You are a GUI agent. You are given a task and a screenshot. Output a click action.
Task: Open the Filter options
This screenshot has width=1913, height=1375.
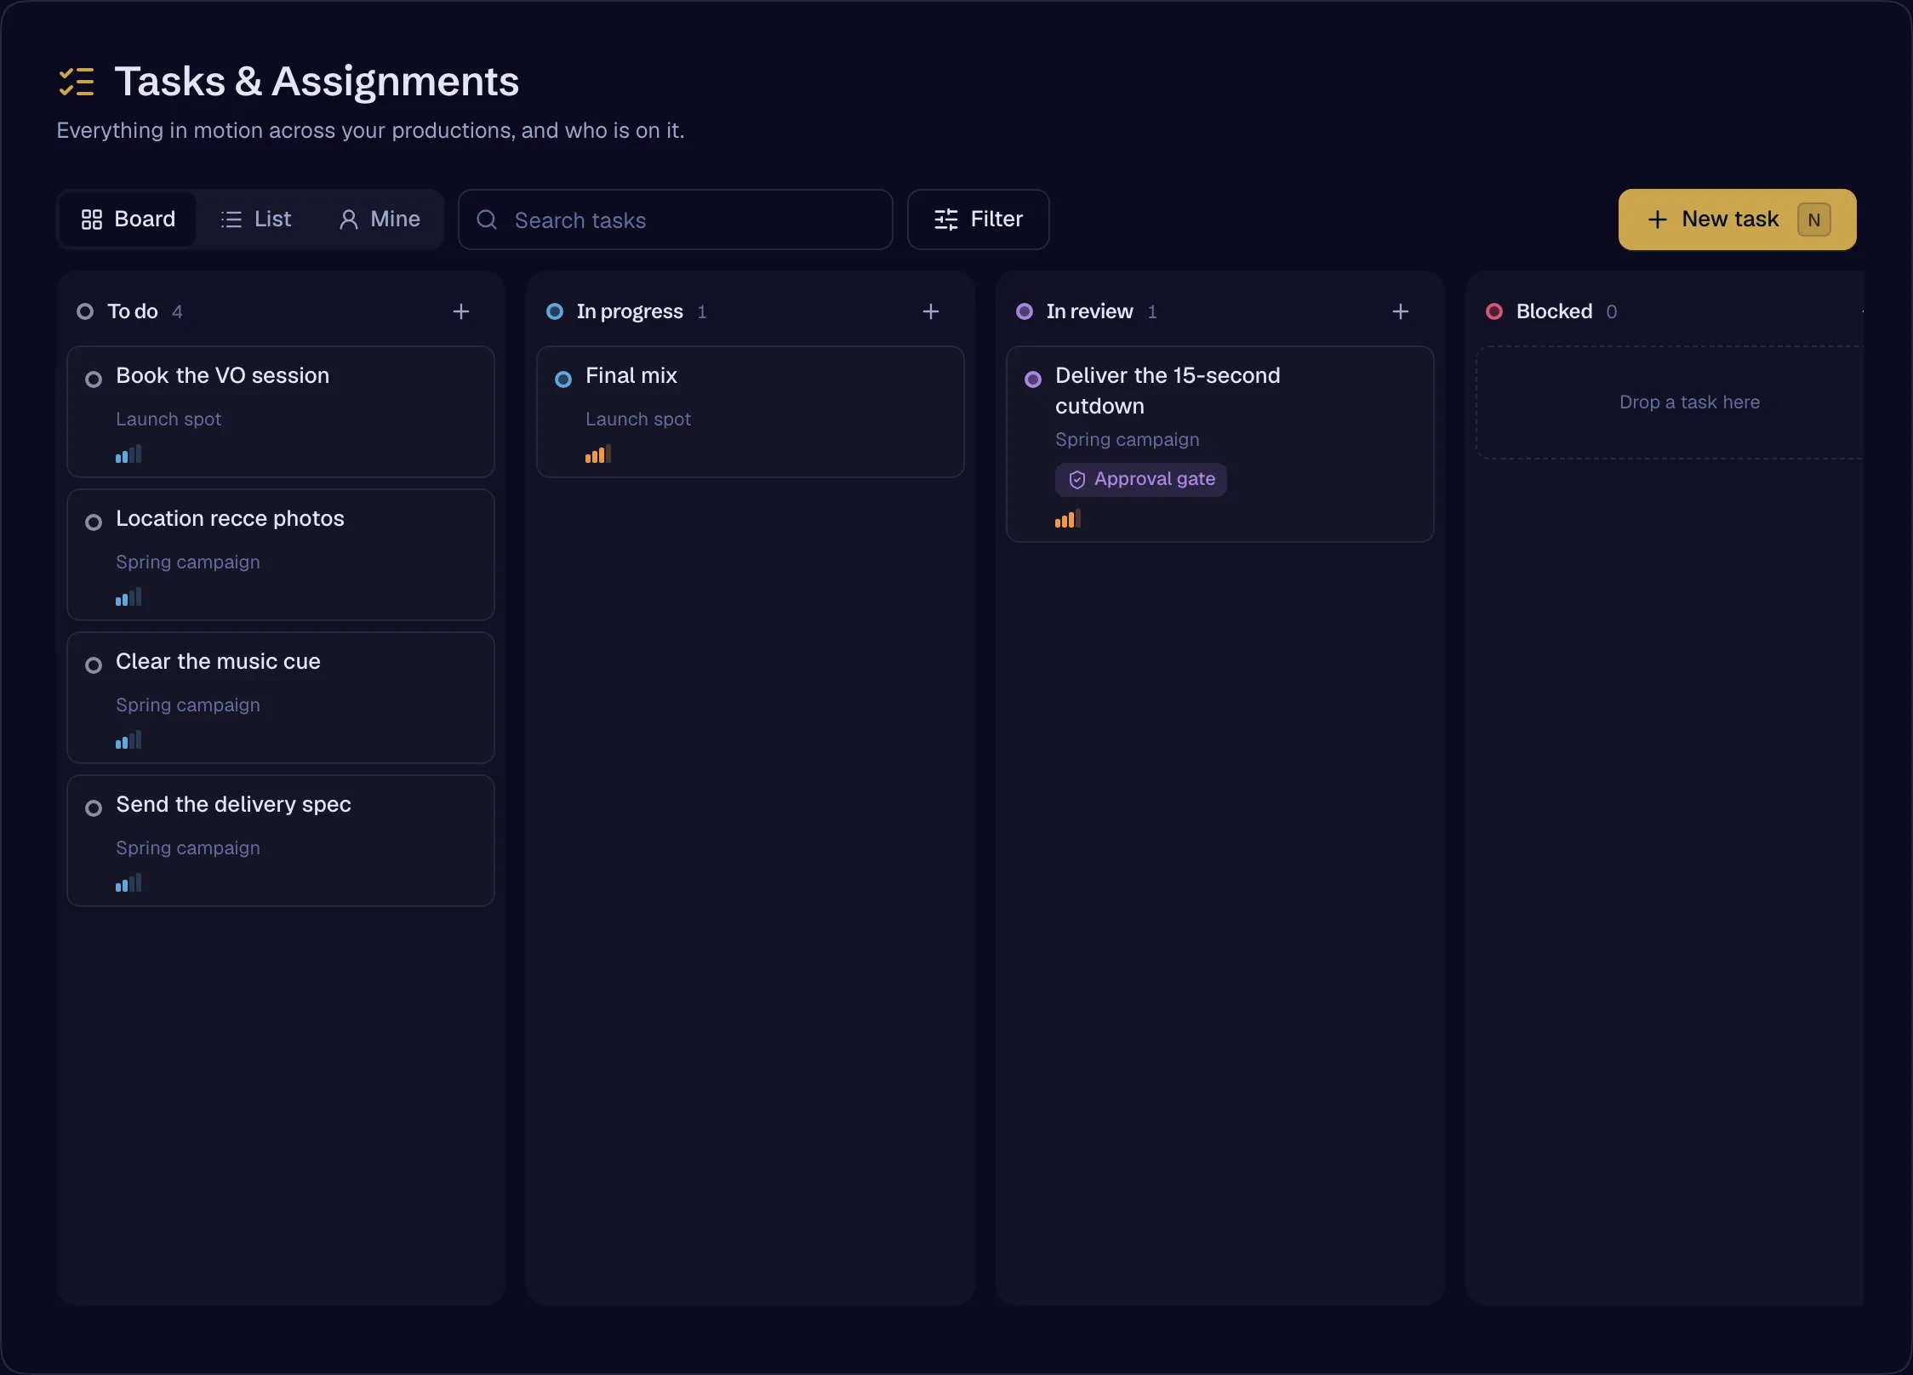coord(979,220)
